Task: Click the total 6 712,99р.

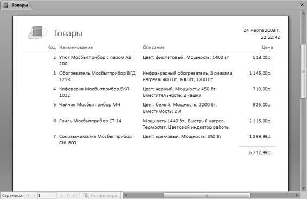Action: [x=260, y=152]
